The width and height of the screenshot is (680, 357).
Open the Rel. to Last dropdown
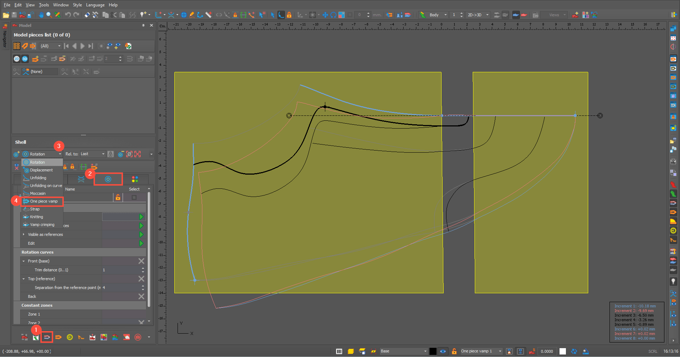point(93,154)
